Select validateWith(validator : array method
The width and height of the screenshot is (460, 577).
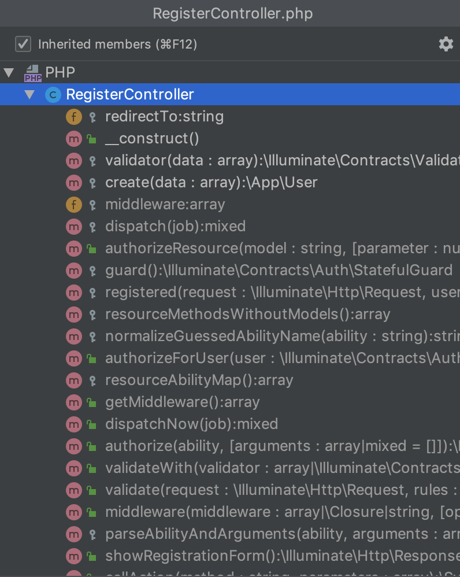230,468
